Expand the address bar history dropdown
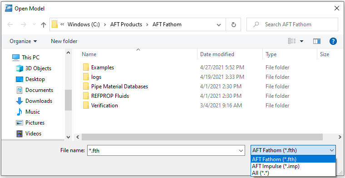Image resolution: width=345 pixels, height=178 pixels. click(219, 25)
